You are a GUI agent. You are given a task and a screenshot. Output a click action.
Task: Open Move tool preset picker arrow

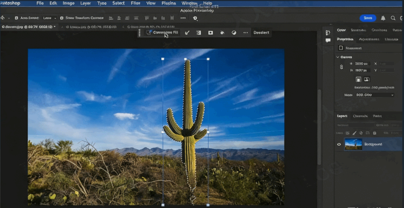point(9,18)
